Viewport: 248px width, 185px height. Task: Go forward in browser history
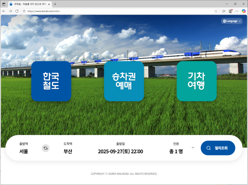(x=11, y=11)
